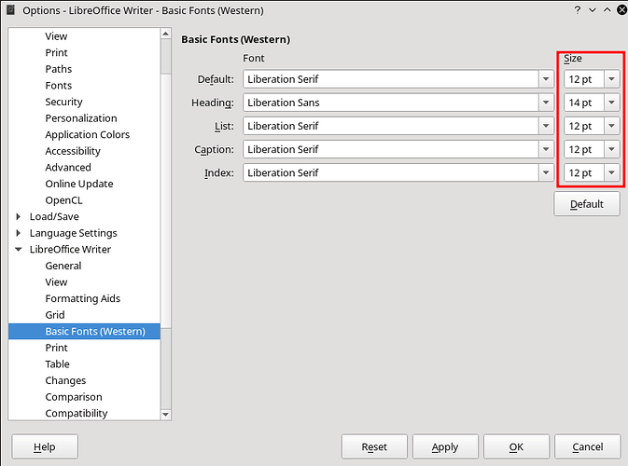Open the Default size dropdown arrow
Viewport: 628px width, 466px height.
pos(611,79)
